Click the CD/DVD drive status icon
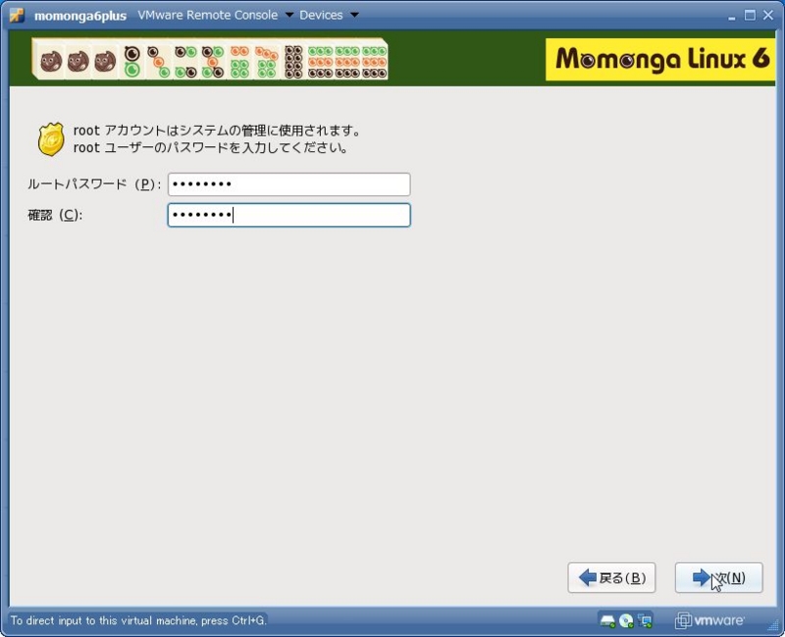785x637 pixels. (x=626, y=621)
